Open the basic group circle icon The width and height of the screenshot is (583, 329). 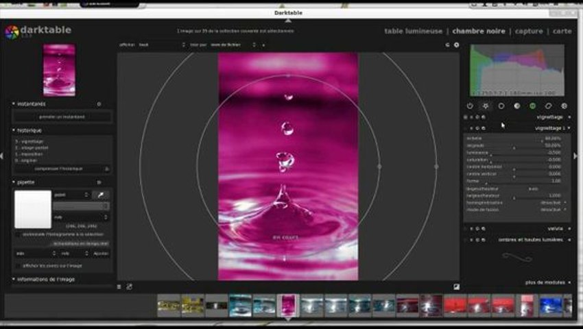tap(501, 106)
